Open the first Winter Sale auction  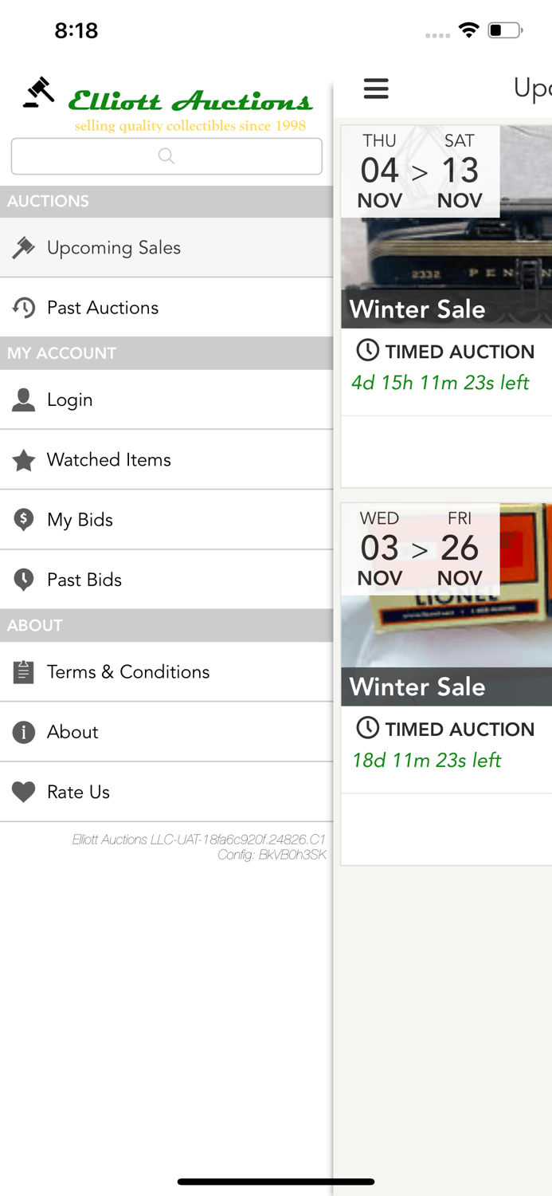click(x=446, y=309)
